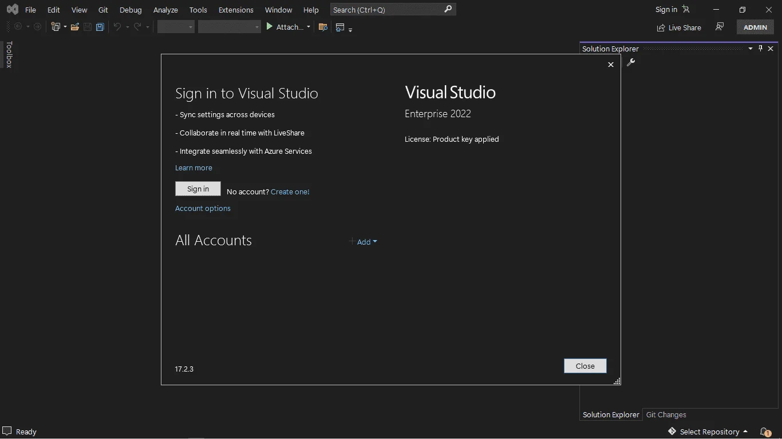This screenshot has height=439, width=782.
Task: Click the License: Product key applied text
Action: point(452,139)
